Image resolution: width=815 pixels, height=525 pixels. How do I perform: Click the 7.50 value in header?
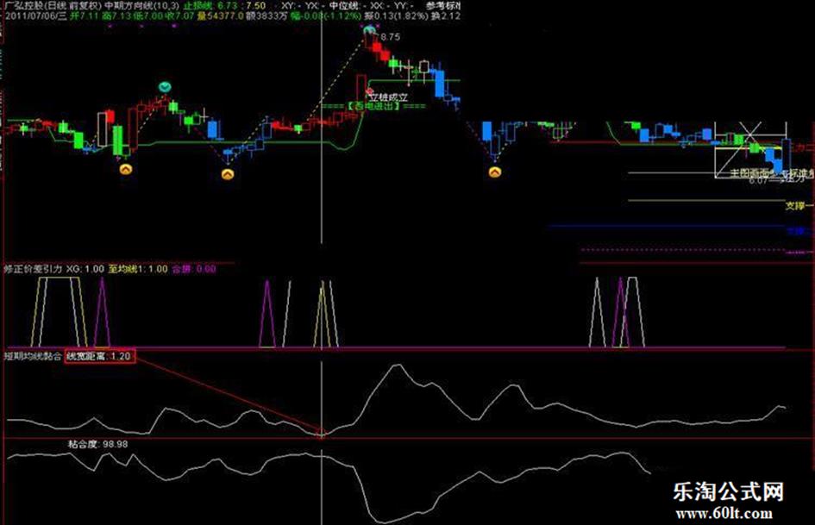pos(256,6)
